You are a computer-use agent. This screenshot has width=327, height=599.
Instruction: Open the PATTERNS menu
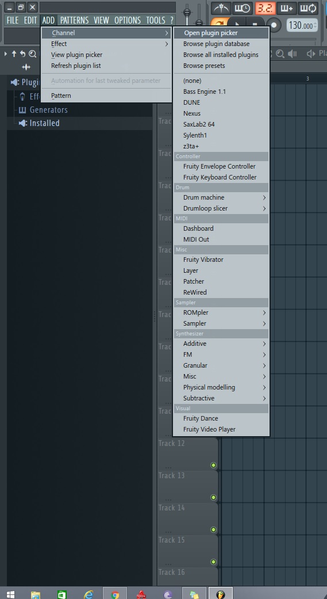pyautogui.click(x=74, y=20)
